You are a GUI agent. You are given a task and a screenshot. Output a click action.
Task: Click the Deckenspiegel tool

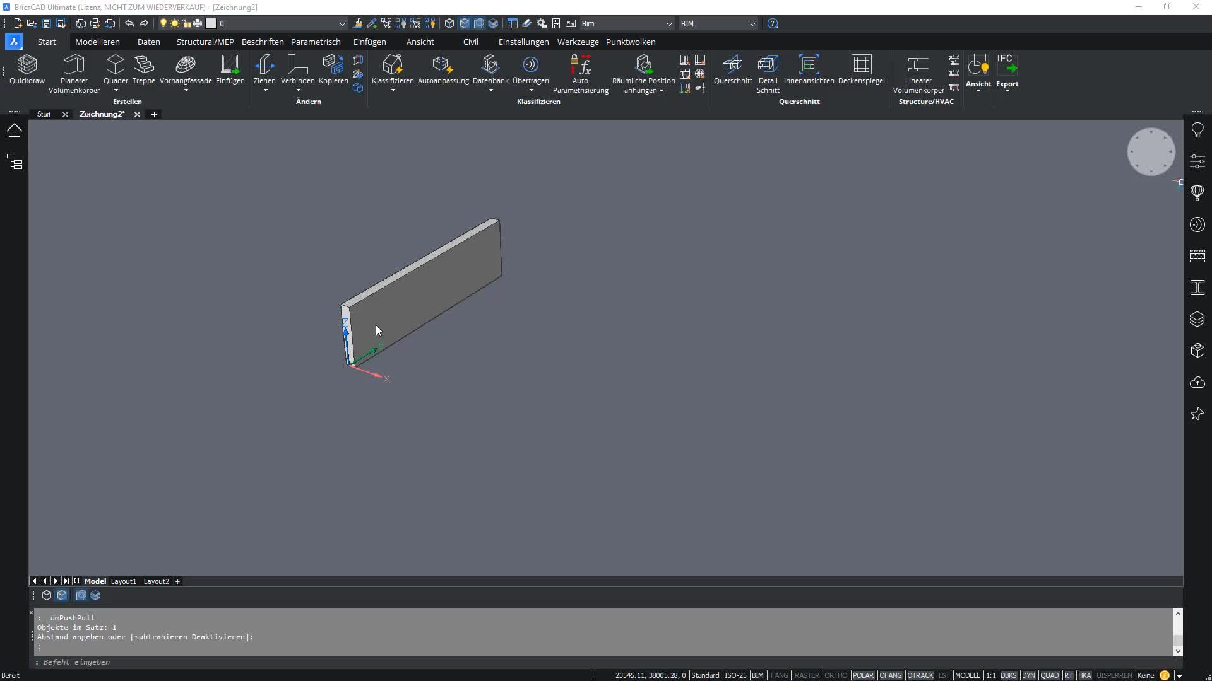[861, 69]
